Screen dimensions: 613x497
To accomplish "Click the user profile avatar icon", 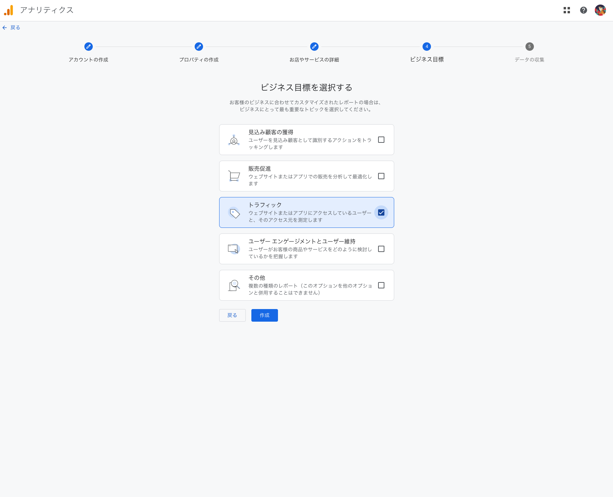I will (600, 10).
